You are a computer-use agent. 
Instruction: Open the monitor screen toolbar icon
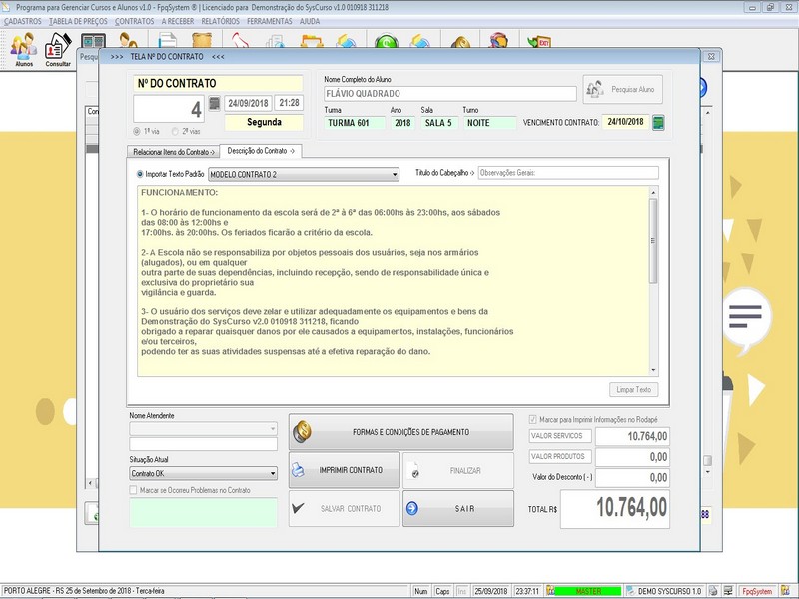pos(93,41)
